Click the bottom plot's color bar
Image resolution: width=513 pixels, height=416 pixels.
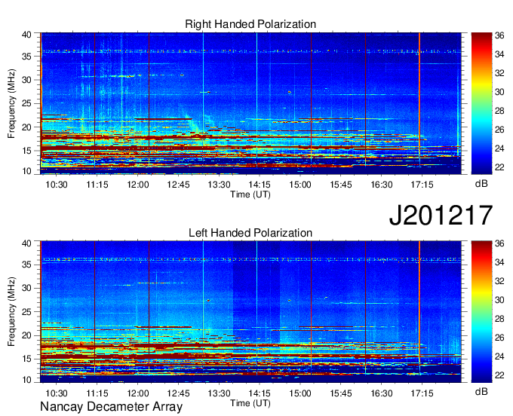pyautogui.click(x=481, y=311)
